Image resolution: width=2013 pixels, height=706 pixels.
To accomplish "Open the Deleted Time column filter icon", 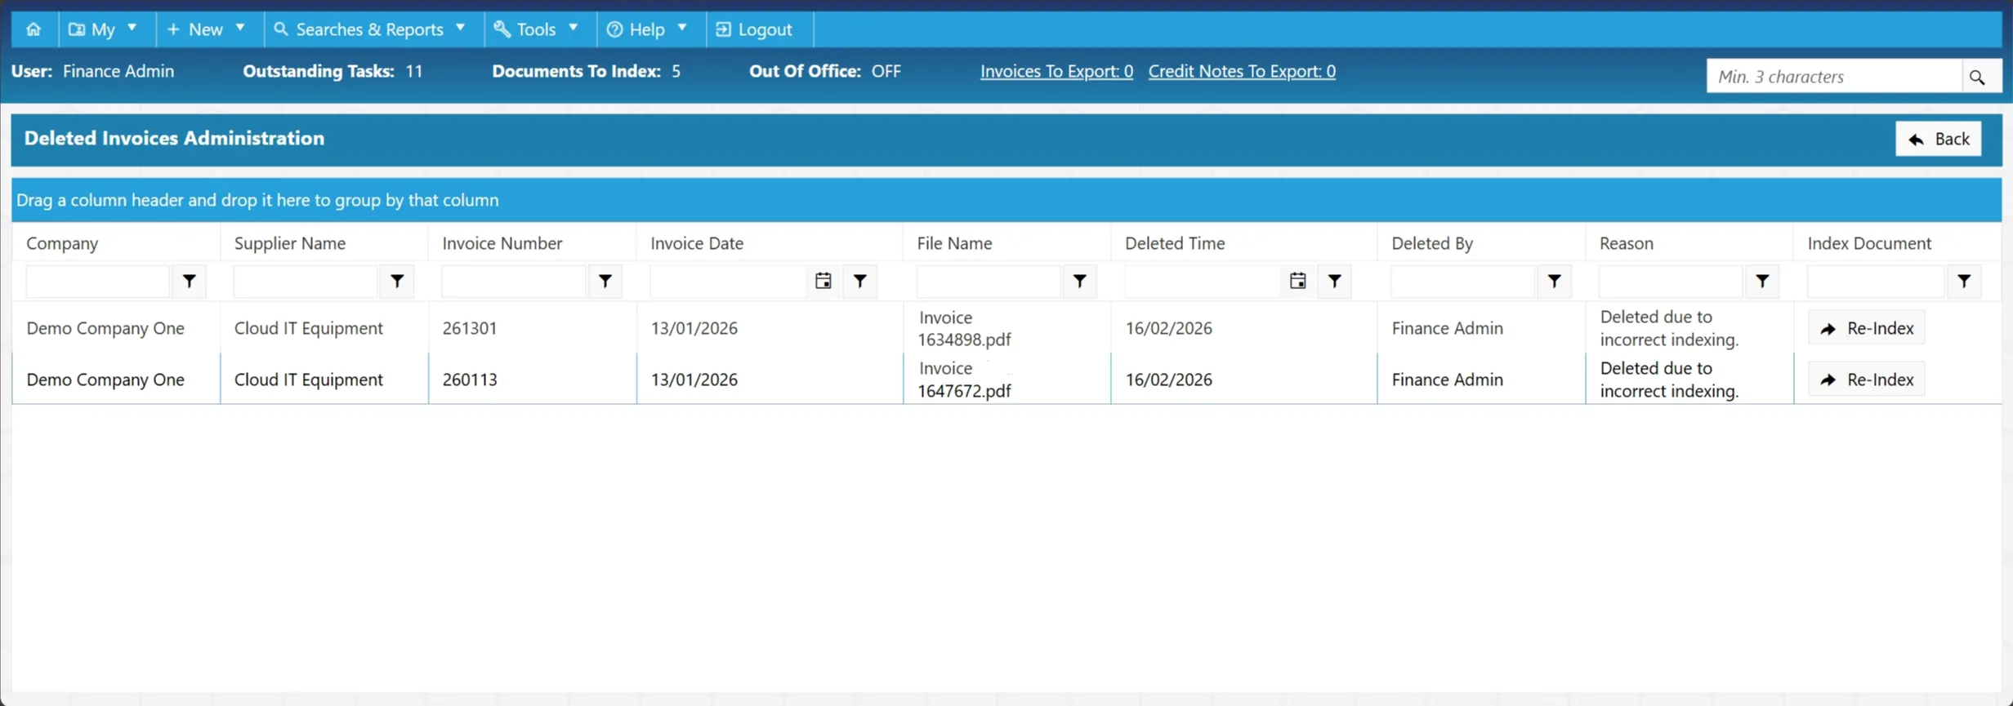I will tap(1334, 281).
